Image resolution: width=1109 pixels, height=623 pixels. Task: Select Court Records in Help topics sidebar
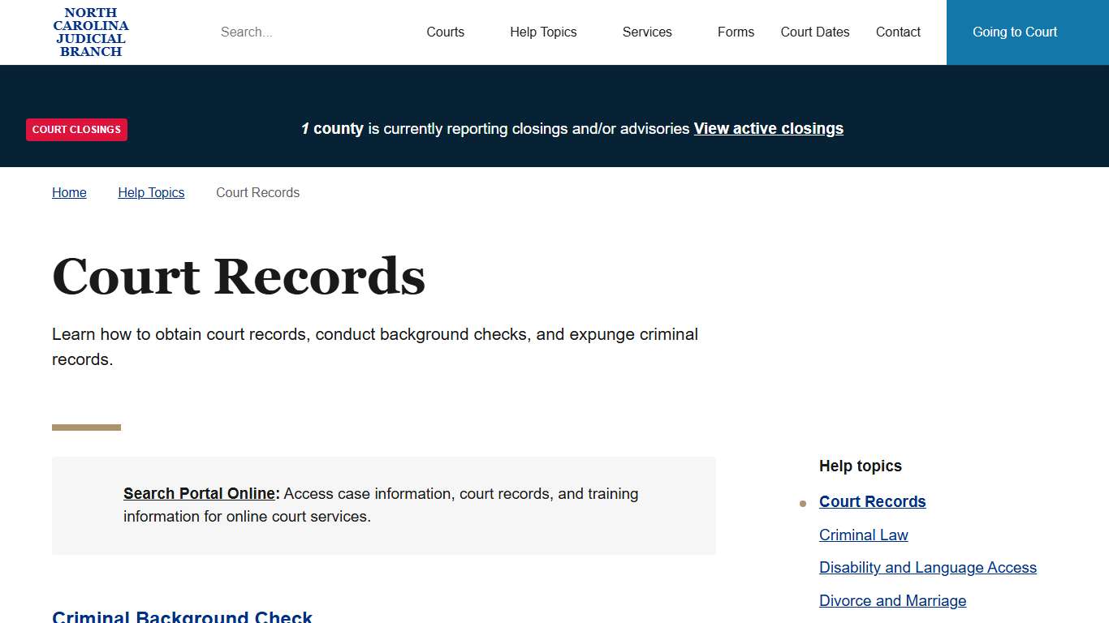tap(872, 501)
